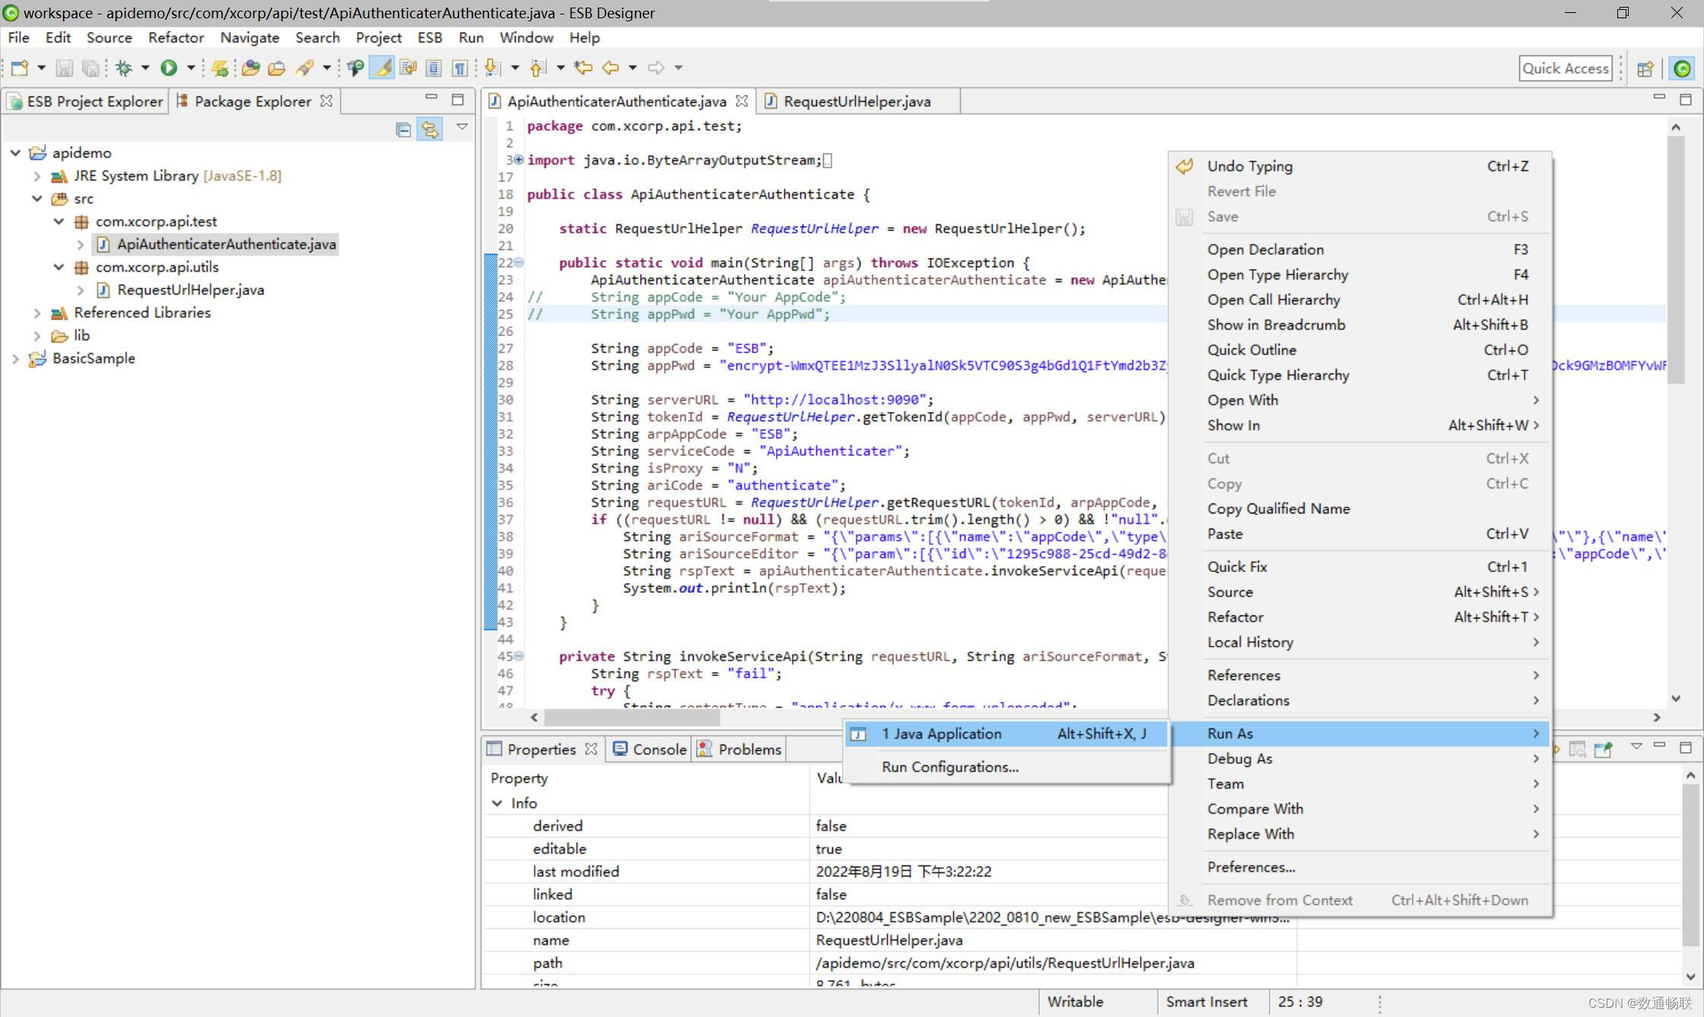Open the Run button dropdown arrow
Viewport: 1704px width, 1017px height.
(190, 68)
